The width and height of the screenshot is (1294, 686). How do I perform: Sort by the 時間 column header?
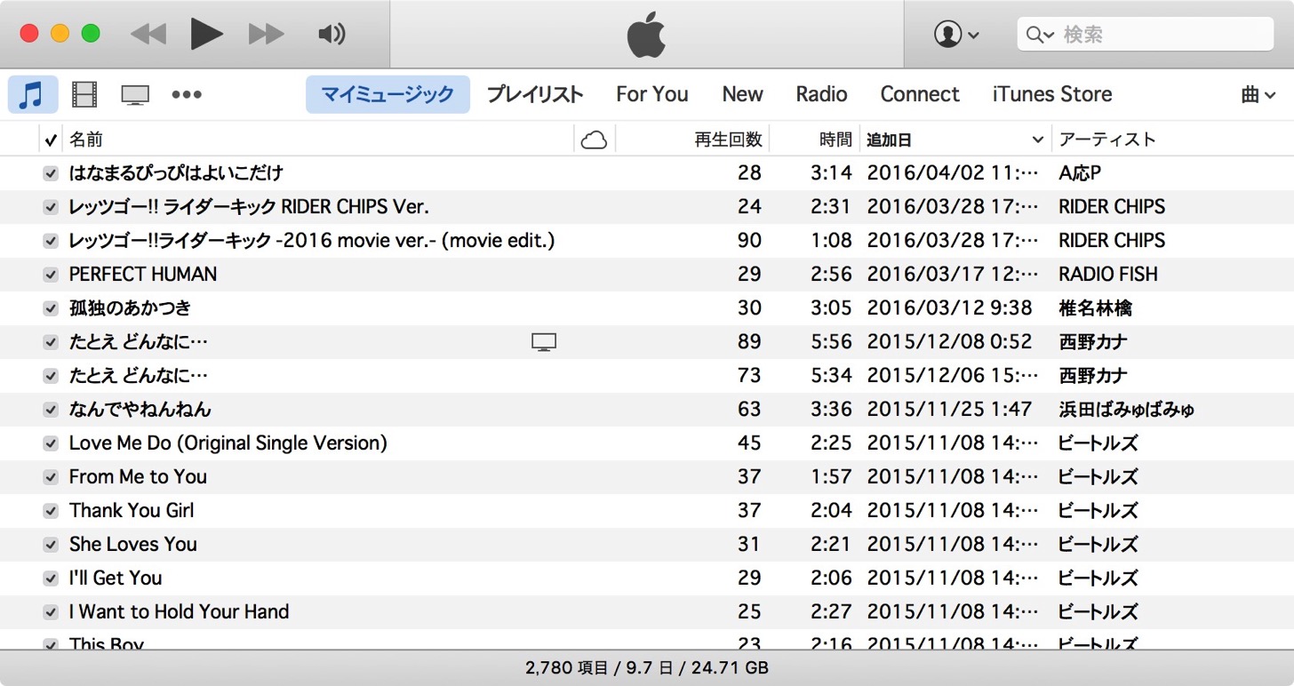click(x=835, y=140)
